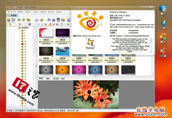Click the thumbnail view mode grid icon
This screenshot has width=172, height=118.
click(x=62, y=24)
